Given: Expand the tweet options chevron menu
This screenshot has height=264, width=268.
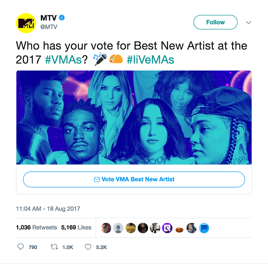Looking at the screenshot, I should tap(249, 22).
